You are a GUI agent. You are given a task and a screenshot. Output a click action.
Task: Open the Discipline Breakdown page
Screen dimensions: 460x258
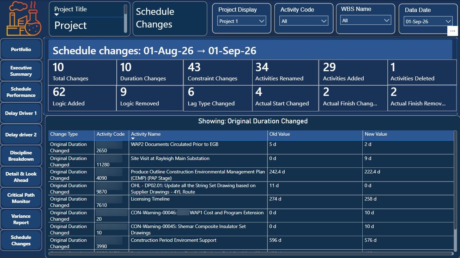[x=21, y=156]
